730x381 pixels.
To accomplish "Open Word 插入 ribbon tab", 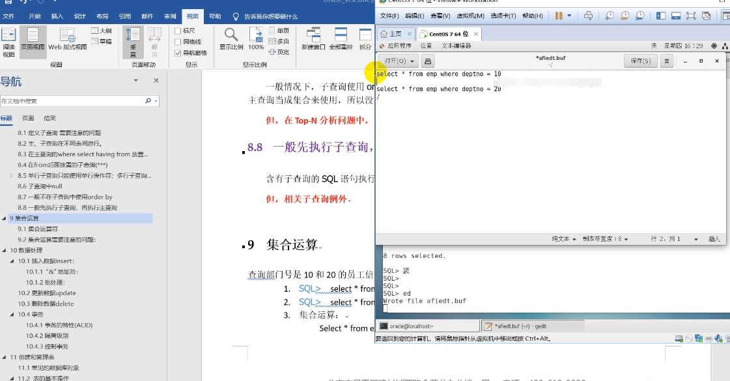I will coord(57,16).
